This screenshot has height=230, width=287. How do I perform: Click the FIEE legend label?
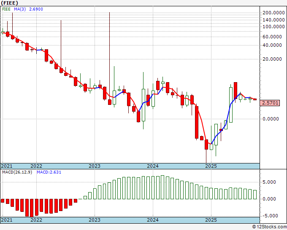point(6,9)
